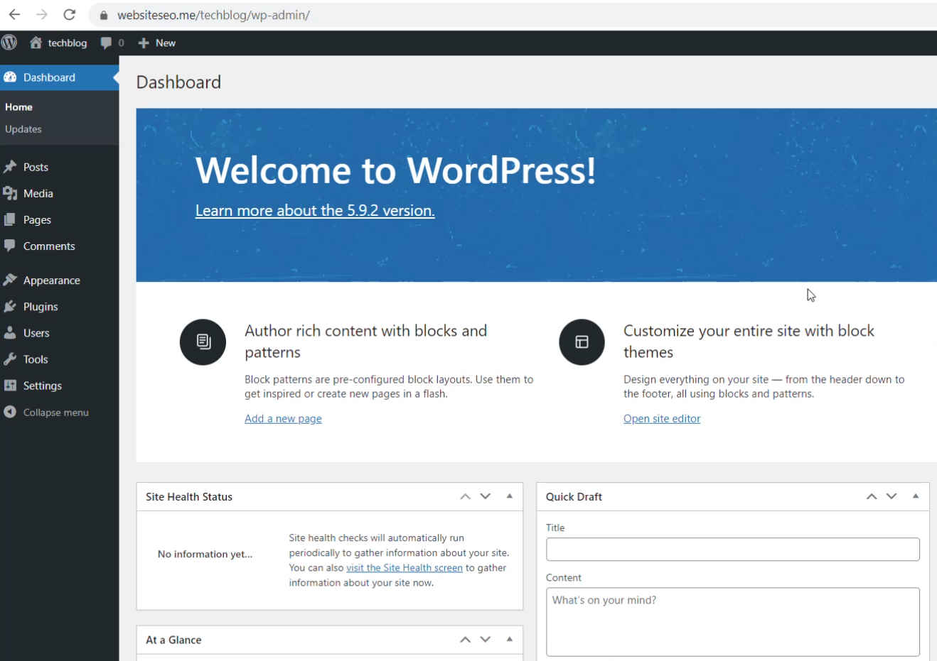This screenshot has width=937, height=661.
Task: Move At a Glance widget up
Action: [466, 640]
